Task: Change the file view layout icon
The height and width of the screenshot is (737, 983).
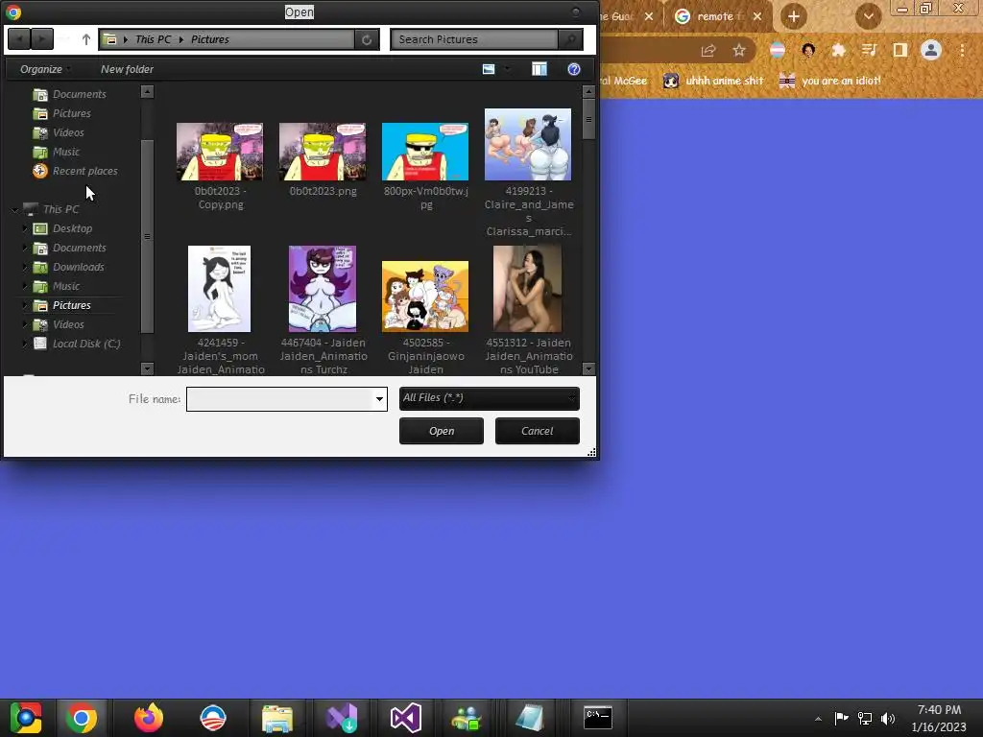Action: 489,69
